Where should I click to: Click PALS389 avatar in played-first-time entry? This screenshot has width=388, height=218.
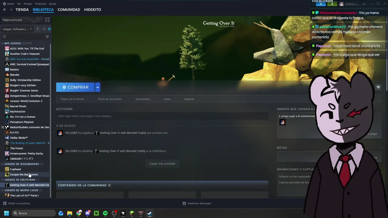click(60, 133)
